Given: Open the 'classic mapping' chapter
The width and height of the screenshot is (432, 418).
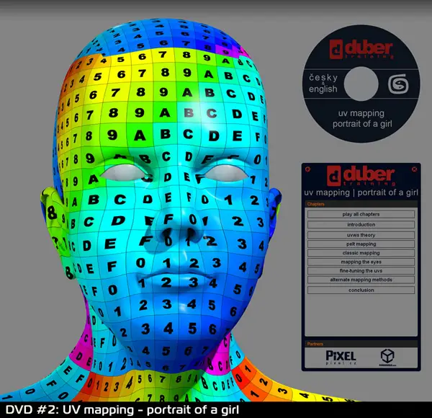Looking at the screenshot, I should [361, 253].
